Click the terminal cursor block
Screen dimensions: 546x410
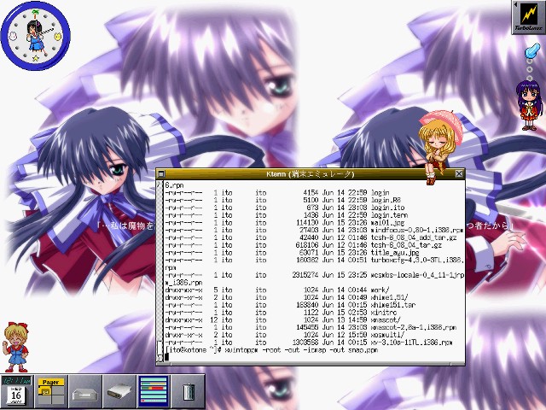pos(167,357)
